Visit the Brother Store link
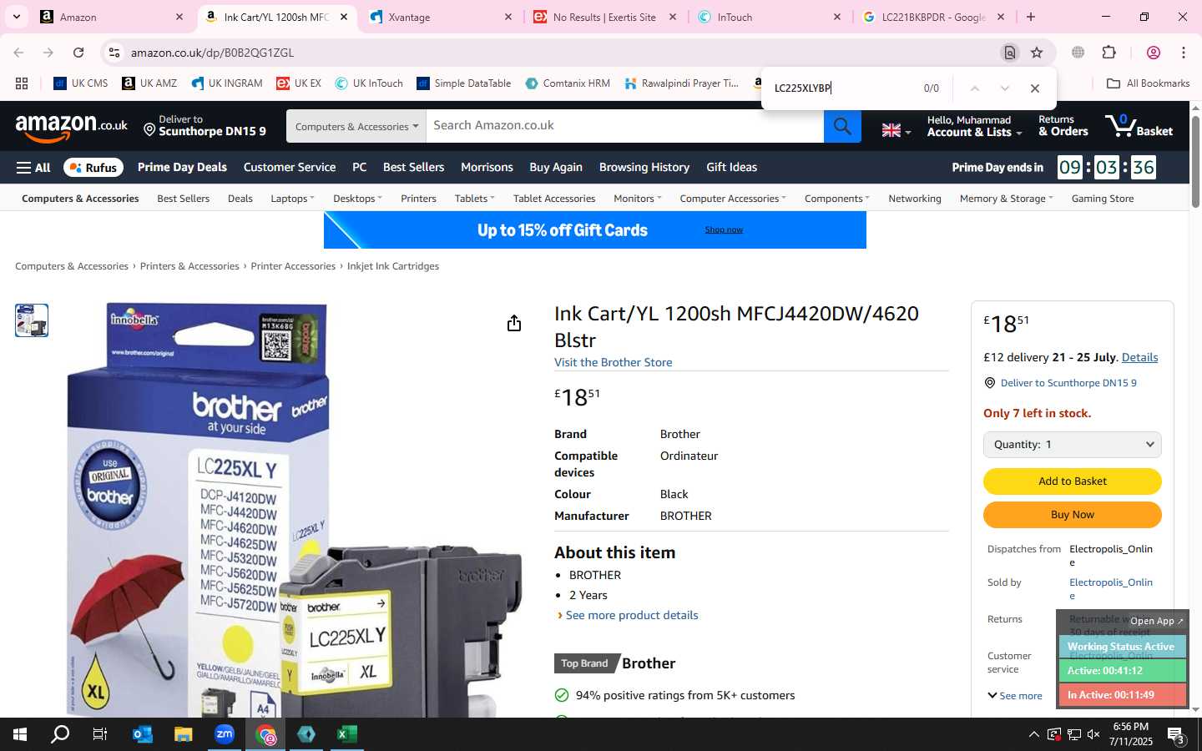The height and width of the screenshot is (751, 1202). 613,362
